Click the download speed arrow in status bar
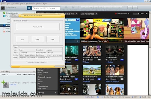 click(133, 97)
